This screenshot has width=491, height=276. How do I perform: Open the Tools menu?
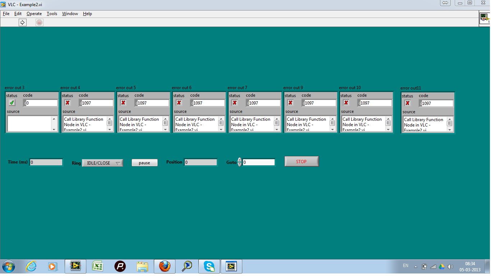coord(52,14)
